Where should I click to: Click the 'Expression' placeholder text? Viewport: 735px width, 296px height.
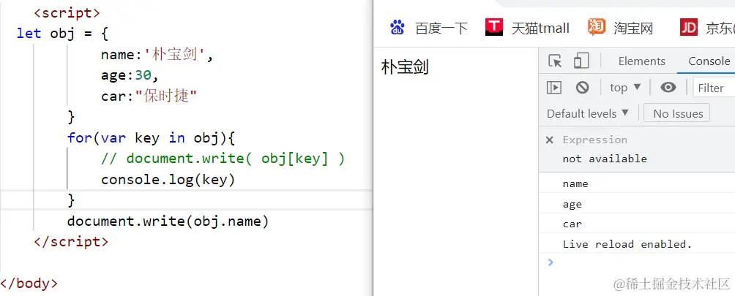point(595,140)
